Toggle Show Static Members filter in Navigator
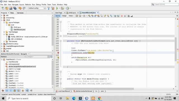This screenshot has width=179, height=101. (11, 91)
